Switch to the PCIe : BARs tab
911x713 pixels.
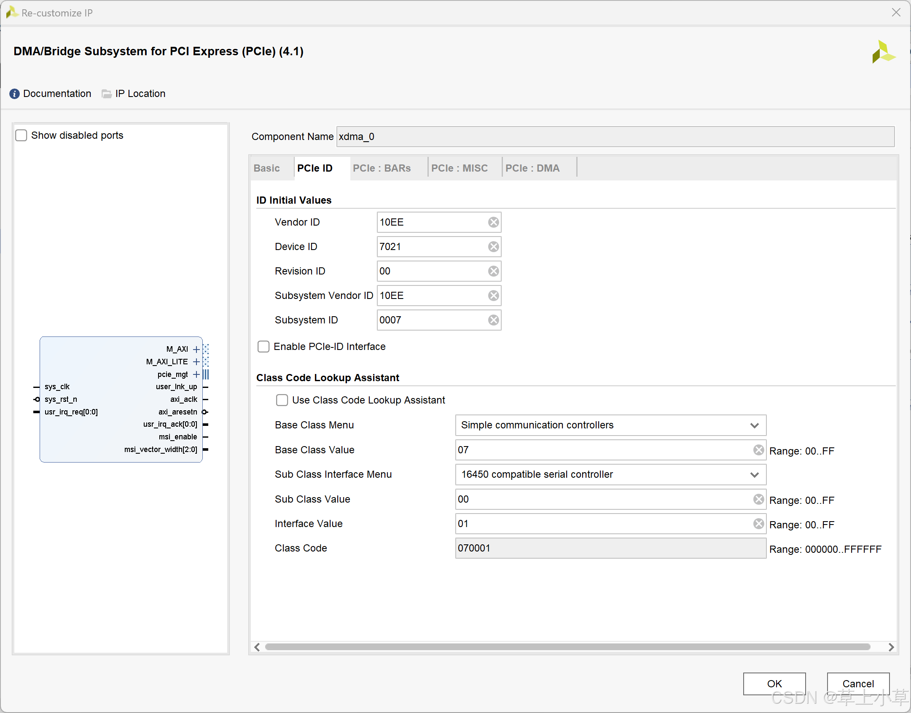pos(382,168)
